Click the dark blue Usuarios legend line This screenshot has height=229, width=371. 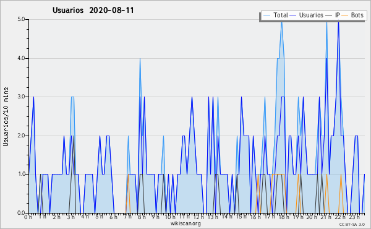[x=293, y=15]
